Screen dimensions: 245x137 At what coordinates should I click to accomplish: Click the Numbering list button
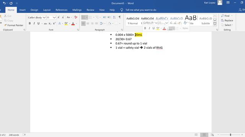[90, 18]
